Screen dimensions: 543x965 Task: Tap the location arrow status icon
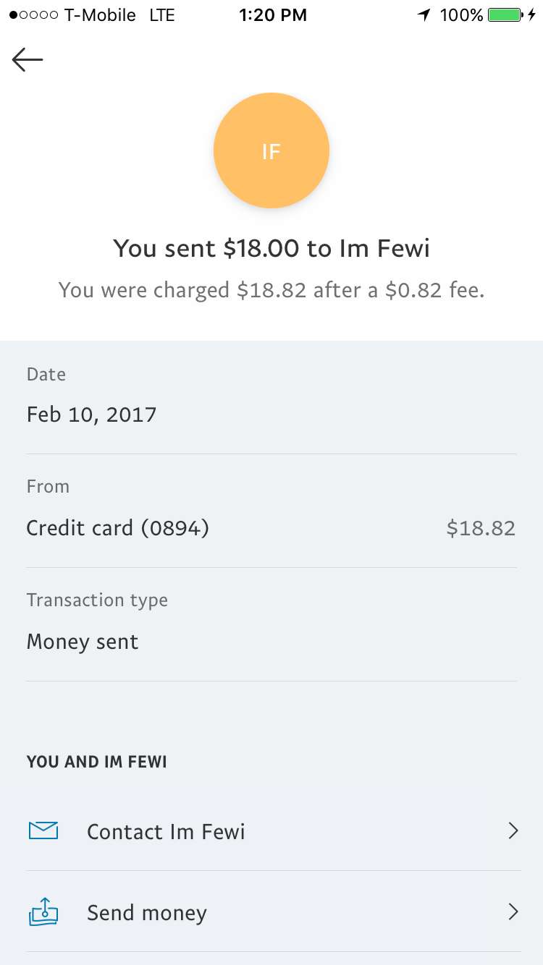(x=424, y=14)
